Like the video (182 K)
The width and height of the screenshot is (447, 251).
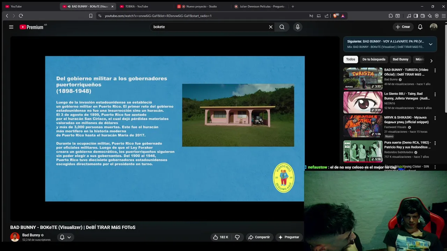point(220,237)
